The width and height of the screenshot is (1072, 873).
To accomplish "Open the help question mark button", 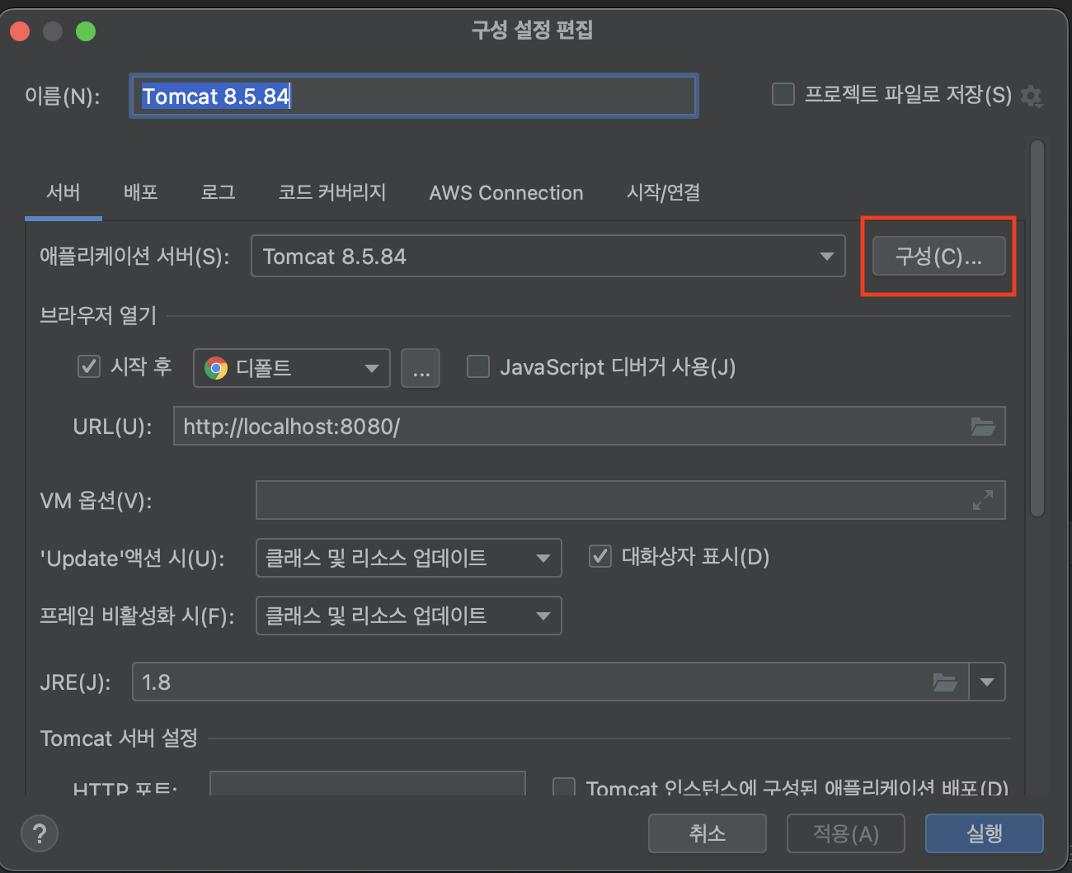I will coord(40,833).
